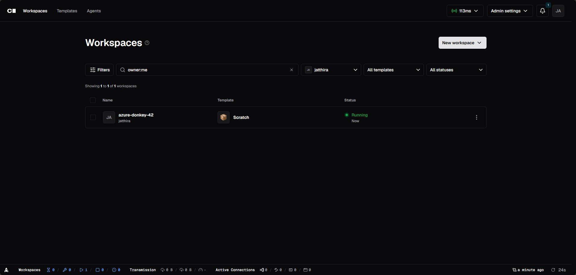The image size is (576, 275).
Task: Toggle the select-all workspaces checkbox
Action: coord(93,100)
